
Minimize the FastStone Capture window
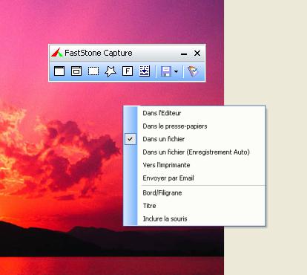coord(184,54)
